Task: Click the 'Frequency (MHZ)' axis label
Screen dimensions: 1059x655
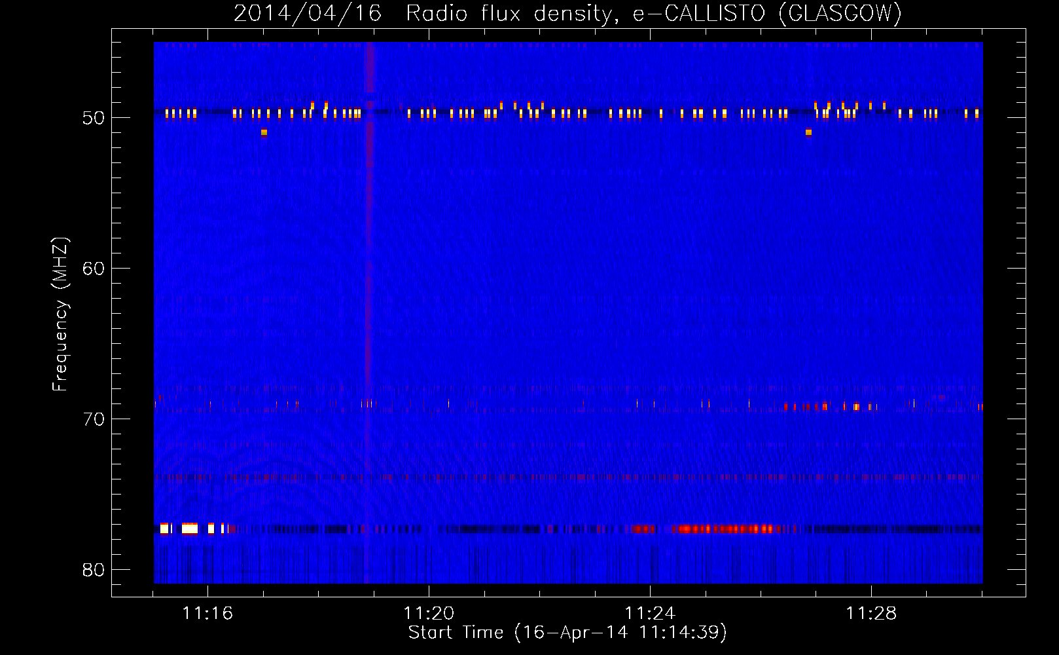Action: coord(60,314)
